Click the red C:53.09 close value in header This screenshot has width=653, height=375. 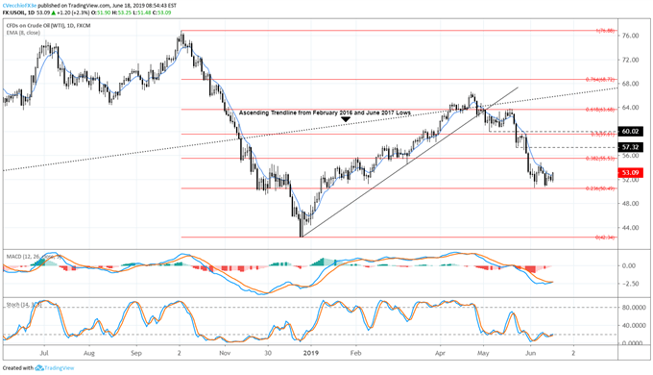pyautogui.click(x=162, y=12)
